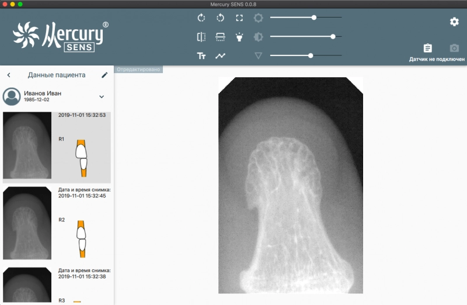467x305 pixels.
Task: Select the polyline measurement tool
Action: click(x=220, y=56)
